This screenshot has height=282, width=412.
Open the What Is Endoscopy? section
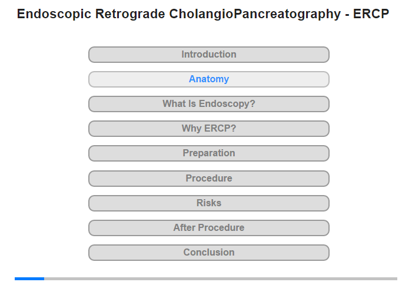point(208,104)
